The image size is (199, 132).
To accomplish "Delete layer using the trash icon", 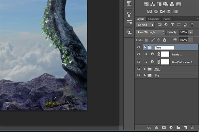I will tap(193, 127).
